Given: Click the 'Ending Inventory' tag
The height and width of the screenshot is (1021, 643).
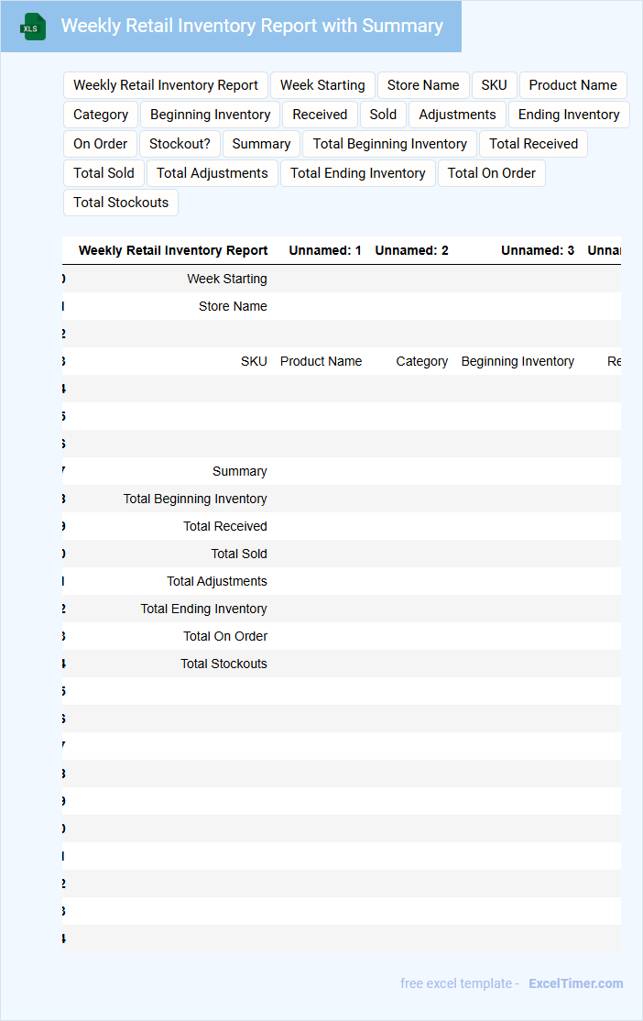Looking at the screenshot, I should click(x=569, y=115).
